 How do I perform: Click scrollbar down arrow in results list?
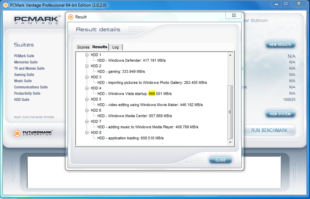point(230,142)
